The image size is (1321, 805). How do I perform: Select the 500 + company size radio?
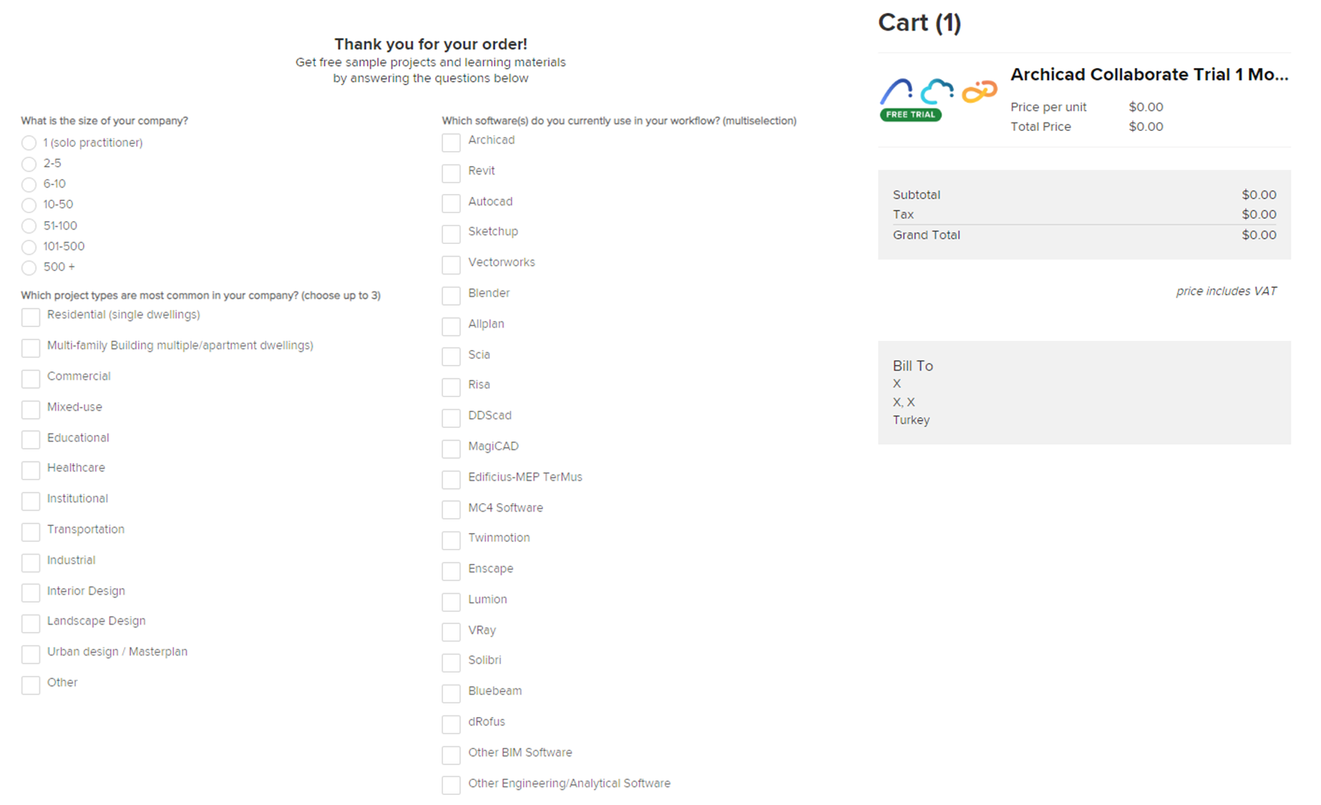[x=29, y=268]
